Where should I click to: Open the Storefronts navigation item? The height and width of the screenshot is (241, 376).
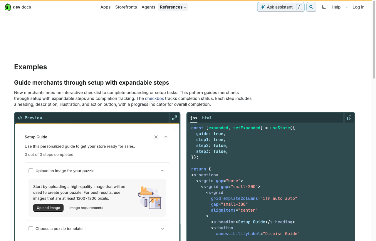coord(126,7)
